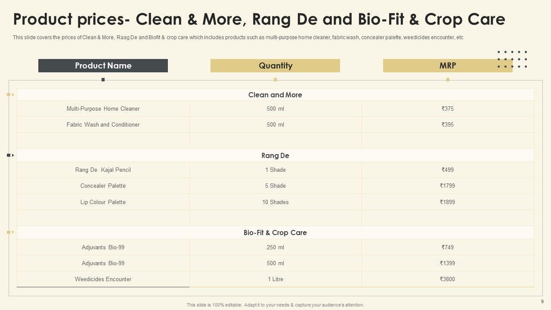Click the Product Name header box
551x310 pixels.
(x=103, y=65)
